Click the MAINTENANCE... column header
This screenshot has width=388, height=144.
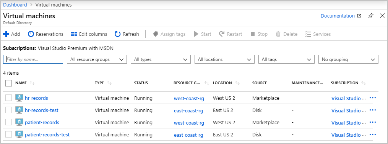pos(307,83)
